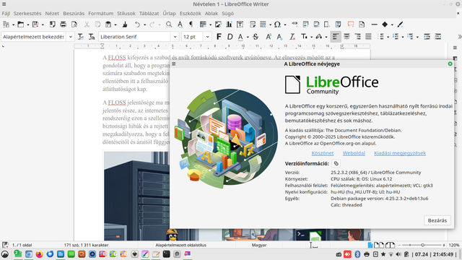Viewport: 462px width, 260px height.
Task: Open the Formátum menu
Action: 101,13
